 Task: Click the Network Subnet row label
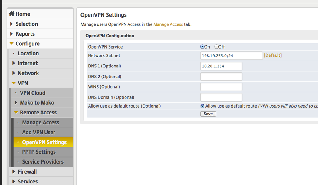pos(104,55)
